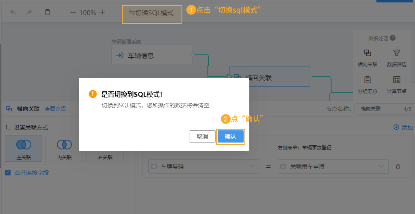Click the 右侧表单：车辆事故登记 label
415x214 pixels.
[305, 148]
